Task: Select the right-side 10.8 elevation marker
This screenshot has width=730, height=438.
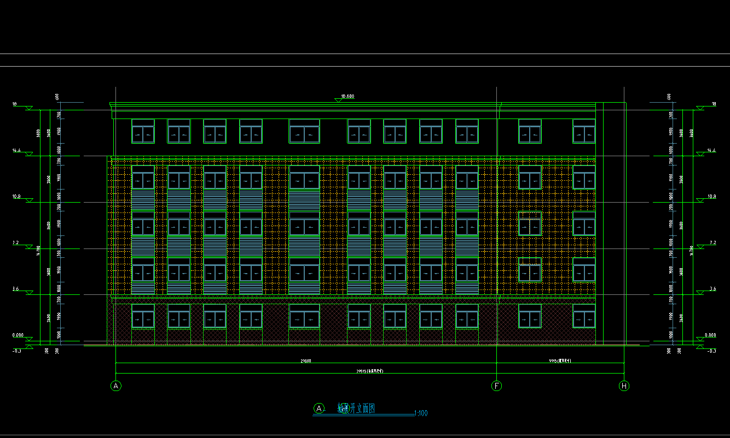Action: [x=711, y=196]
